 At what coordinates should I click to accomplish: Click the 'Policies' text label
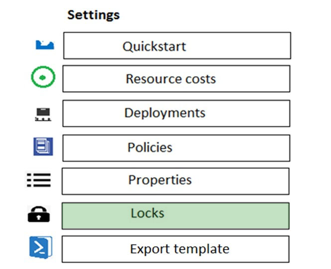(150, 147)
